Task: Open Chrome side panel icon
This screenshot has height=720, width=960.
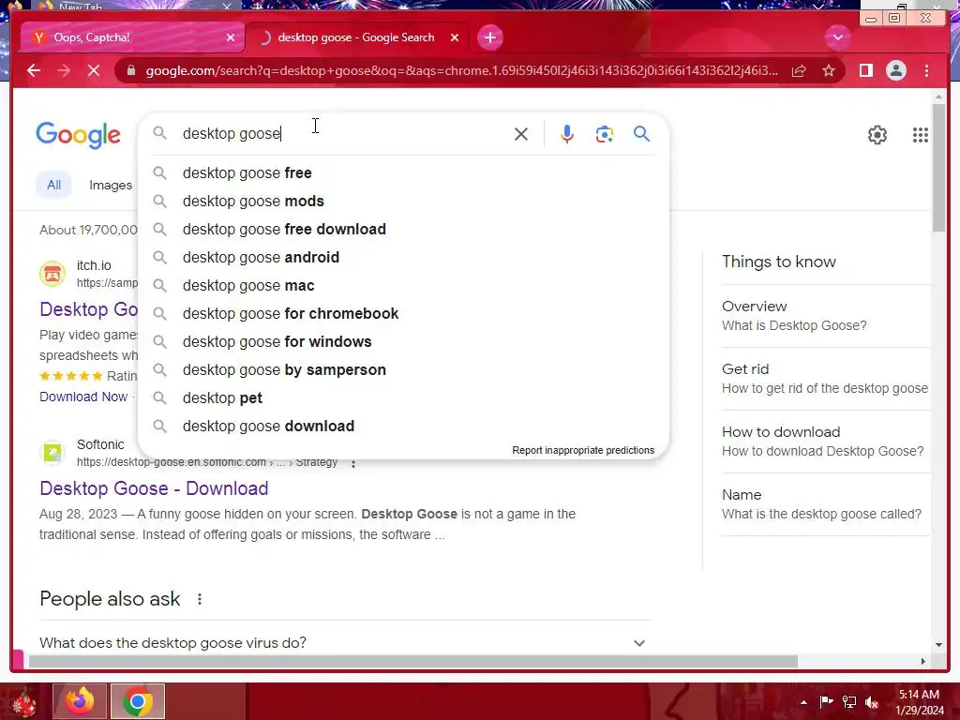Action: pyautogui.click(x=865, y=71)
